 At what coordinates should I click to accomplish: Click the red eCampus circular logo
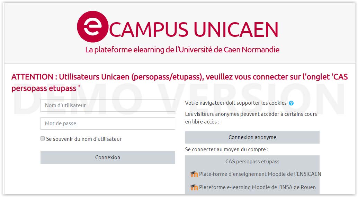pyautogui.click(x=92, y=27)
